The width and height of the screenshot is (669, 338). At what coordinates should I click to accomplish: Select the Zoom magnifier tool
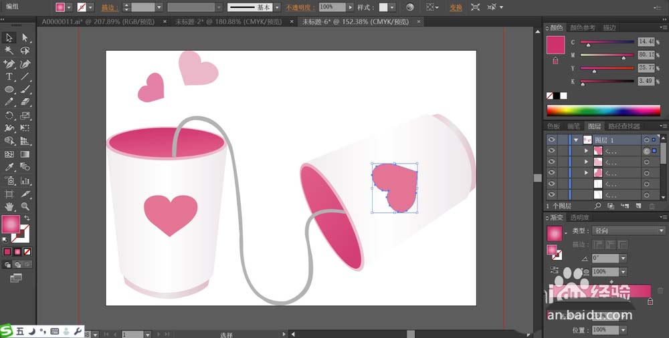coord(25,206)
